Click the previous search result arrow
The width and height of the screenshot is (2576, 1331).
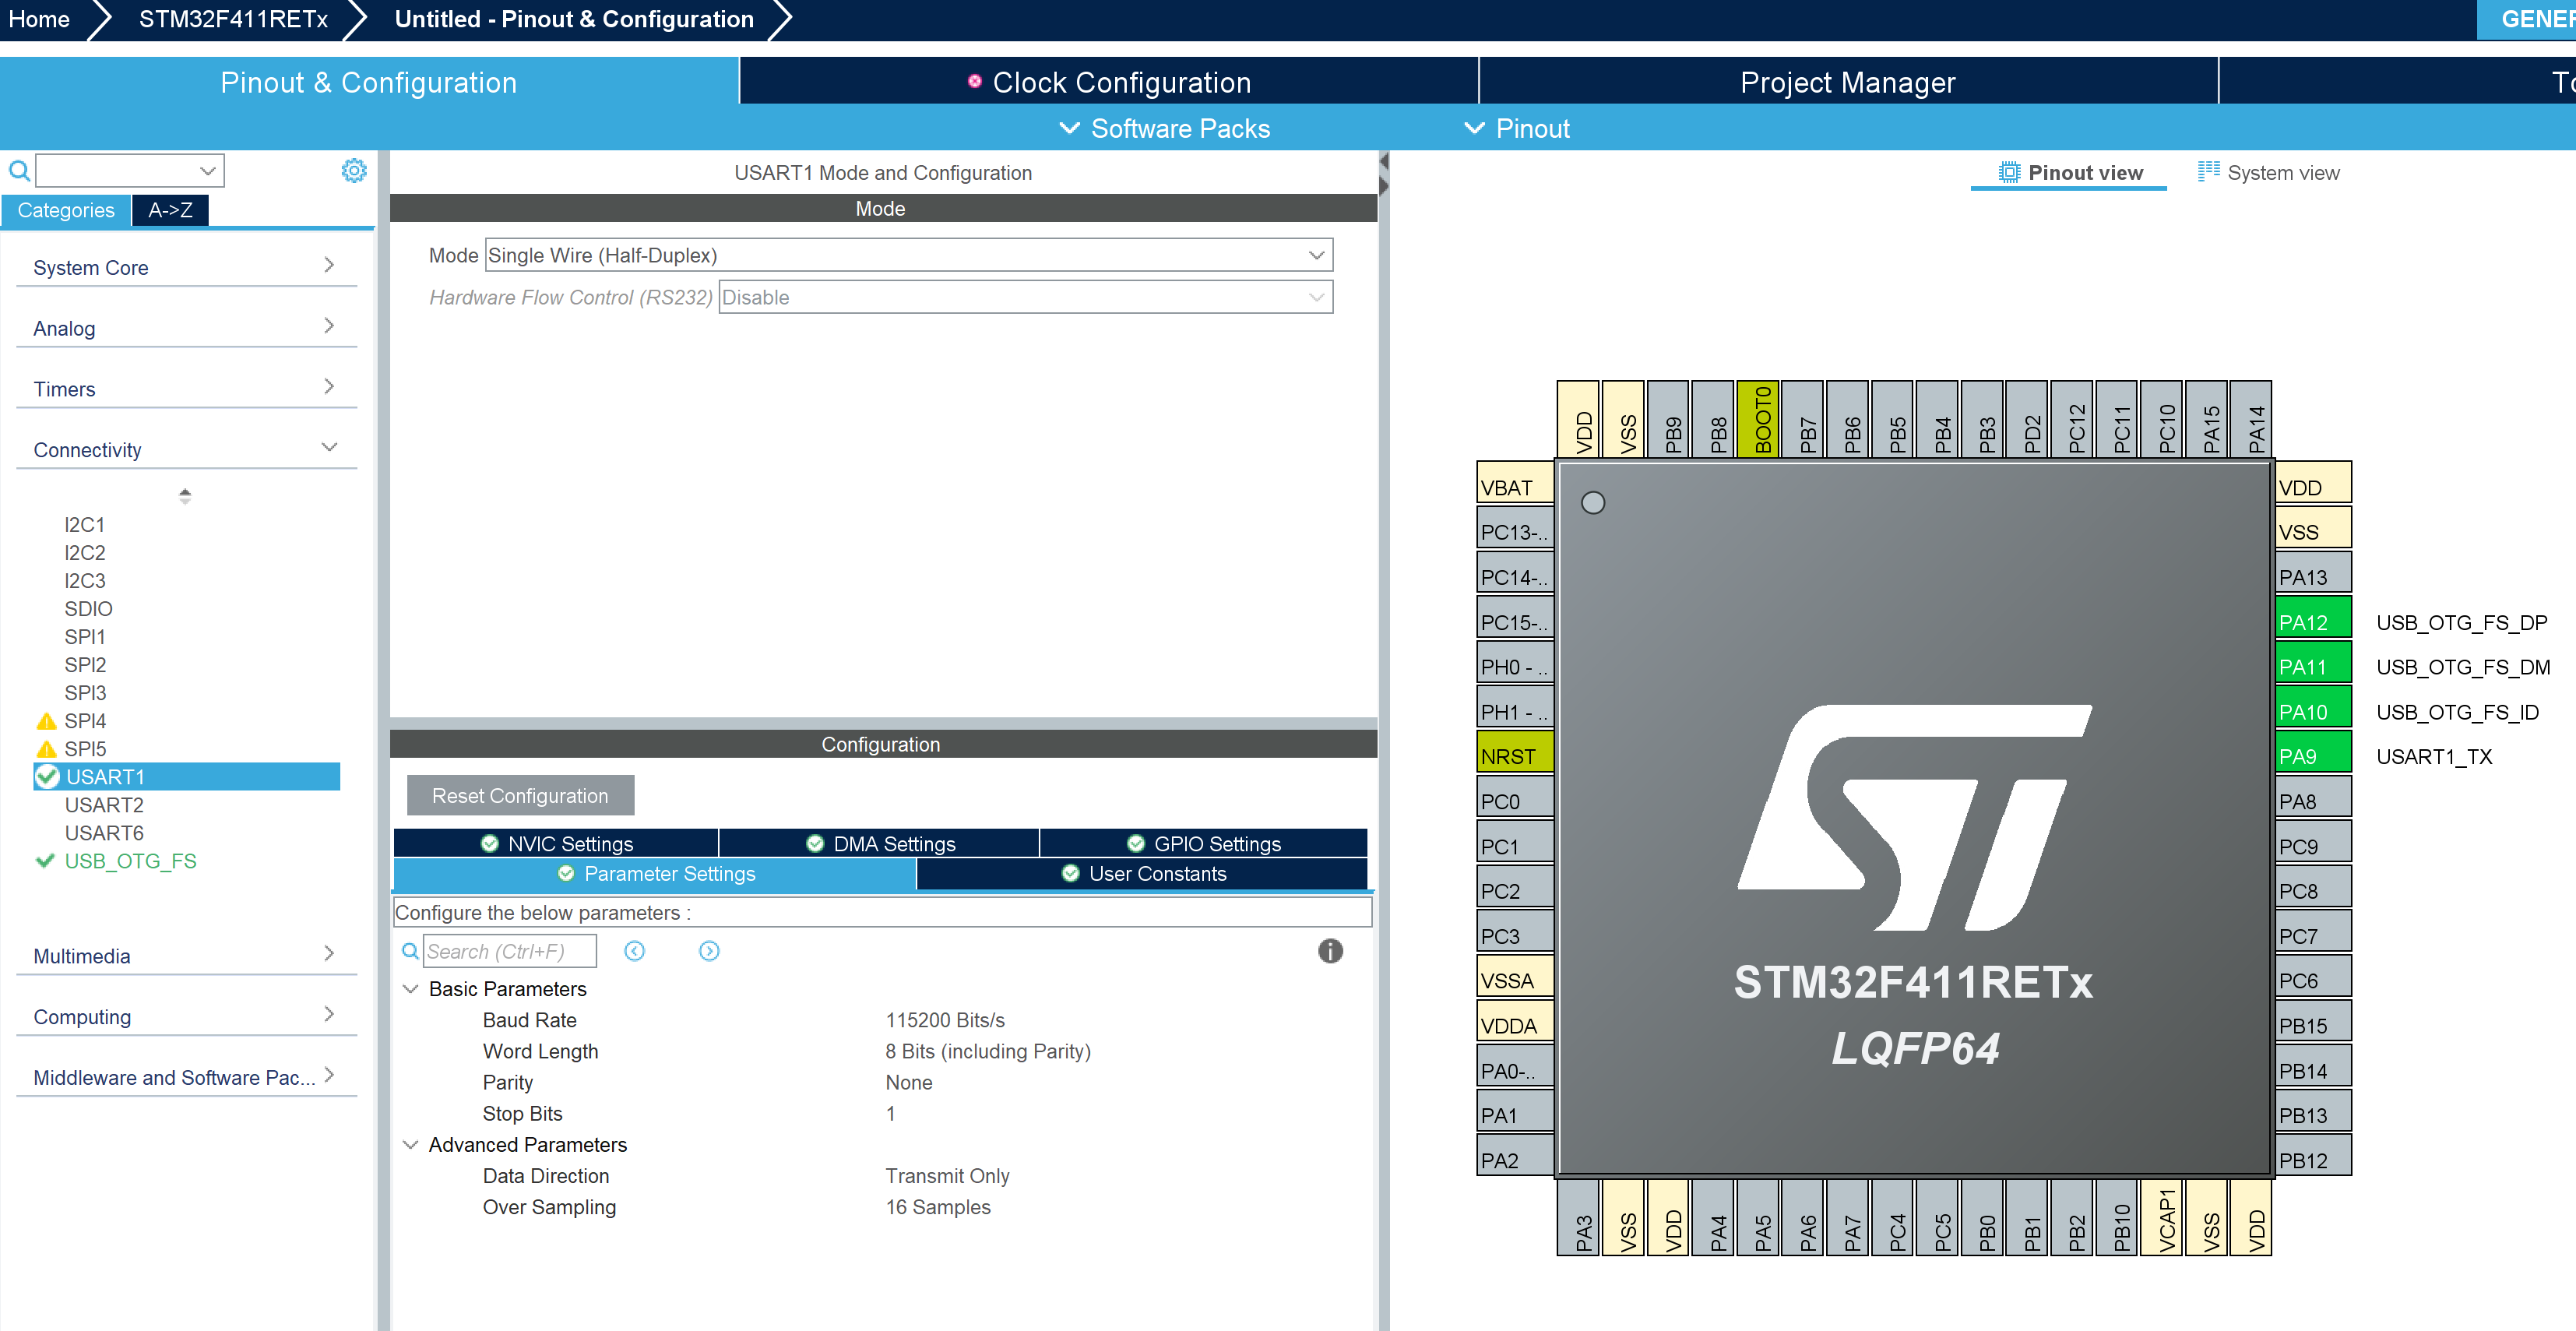pos(635,951)
